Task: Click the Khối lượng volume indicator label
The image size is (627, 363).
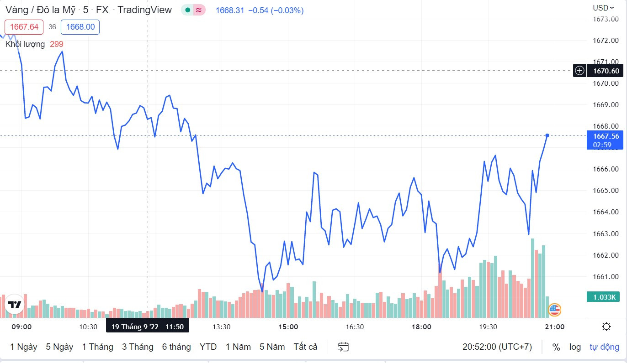Action: click(x=25, y=44)
